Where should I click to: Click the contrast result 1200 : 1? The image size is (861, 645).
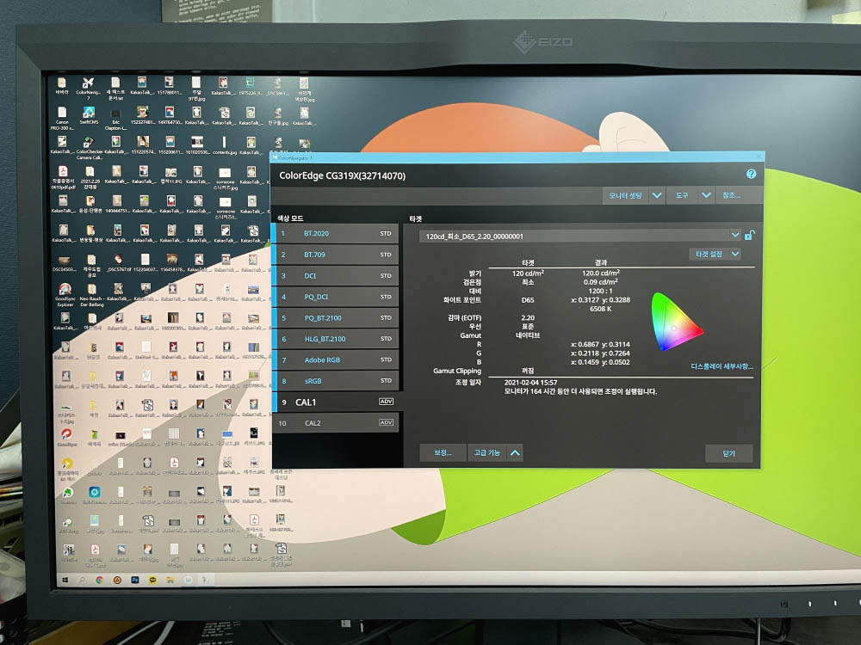tap(601, 292)
